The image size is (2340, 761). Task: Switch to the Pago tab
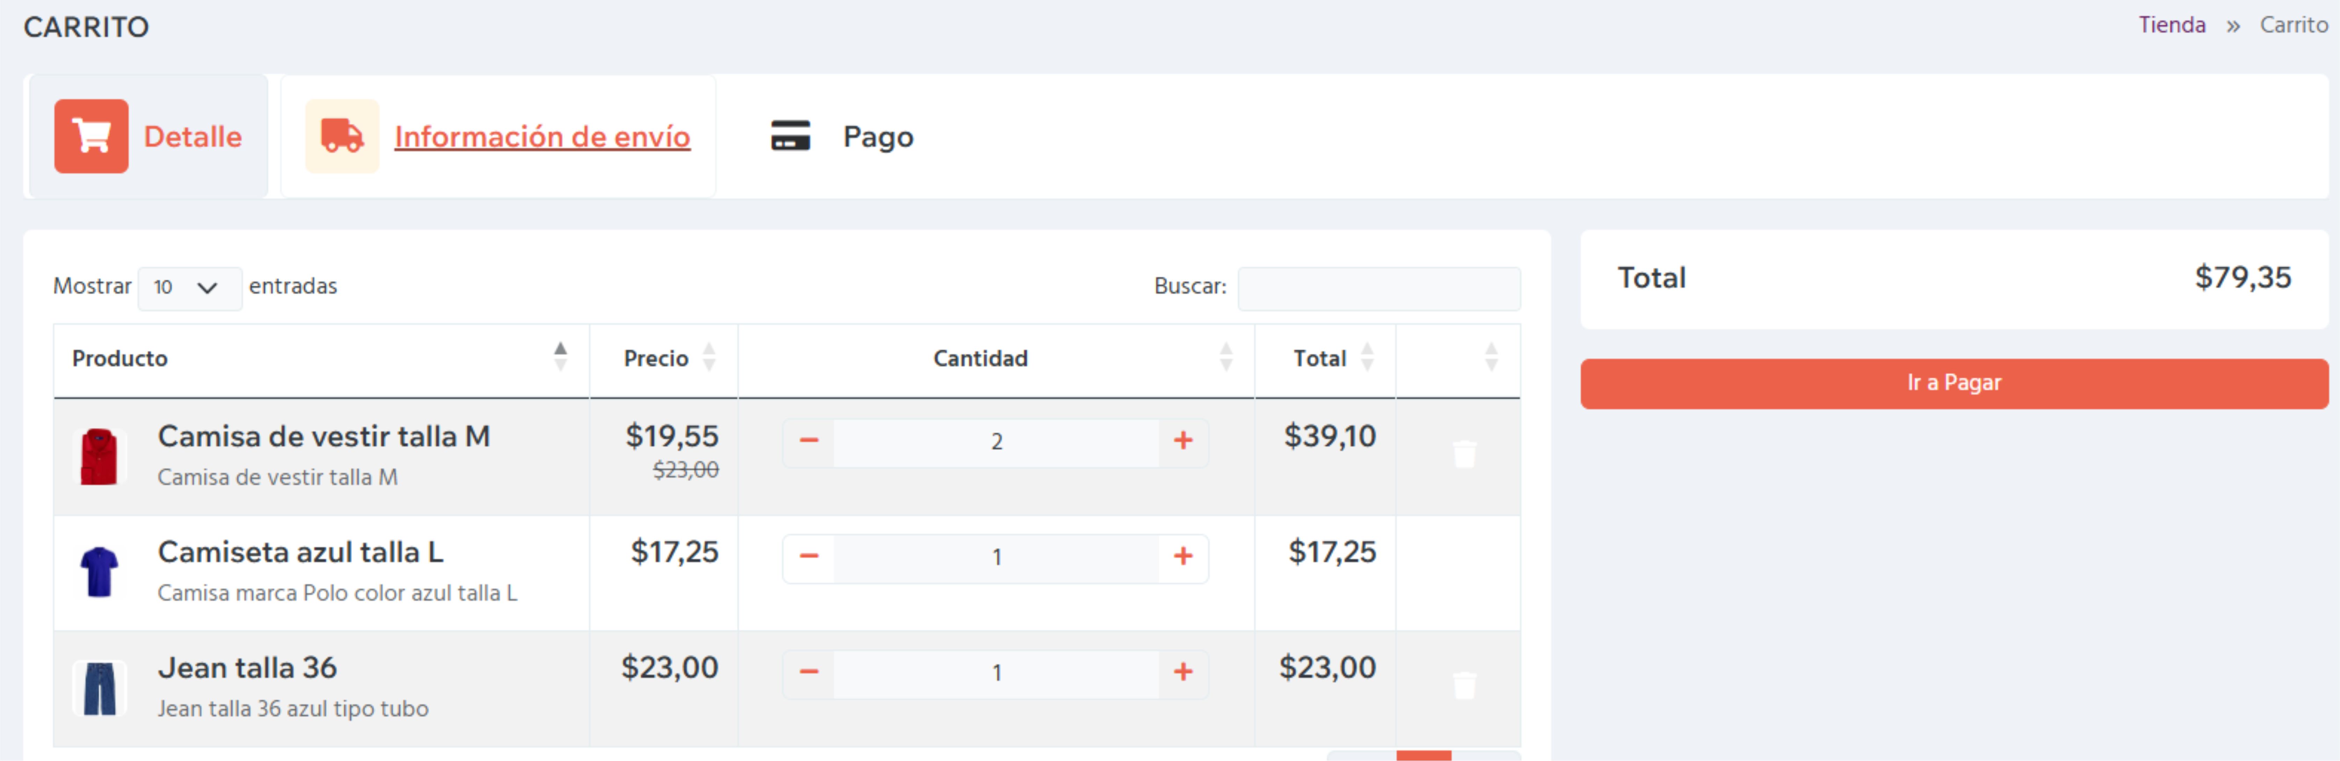[x=877, y=137]
